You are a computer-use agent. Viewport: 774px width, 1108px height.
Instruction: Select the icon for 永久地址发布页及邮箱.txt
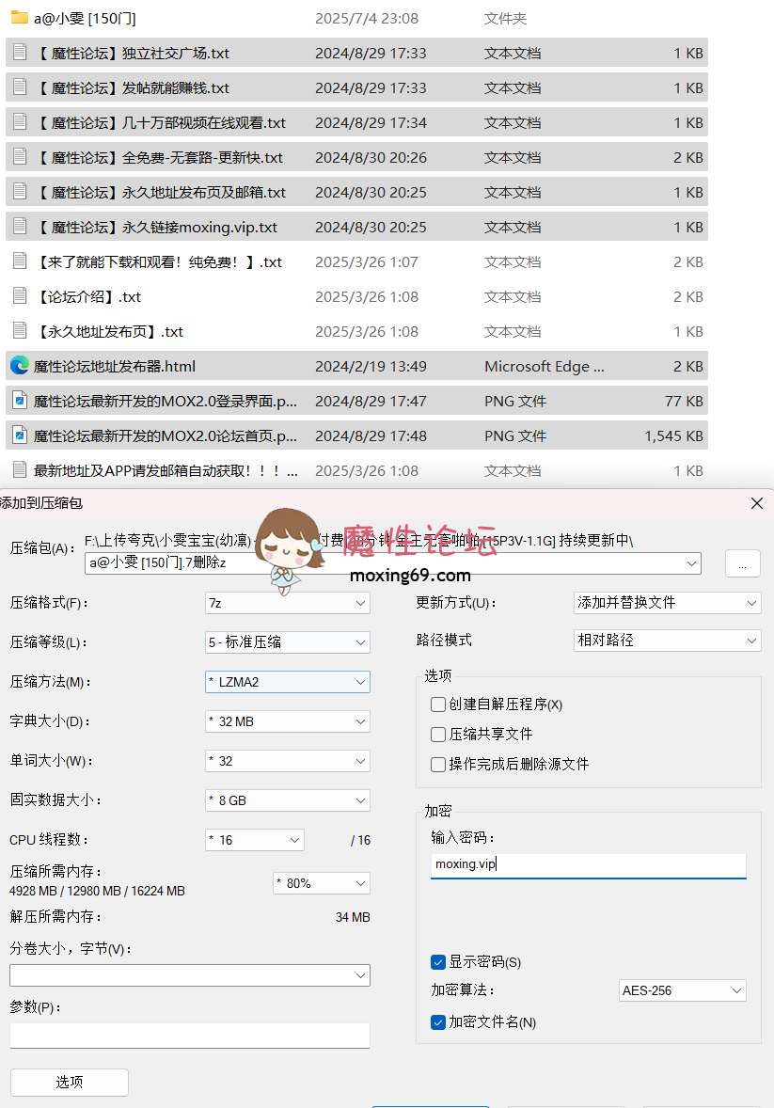pyautogui.click(x=20, y=191)
